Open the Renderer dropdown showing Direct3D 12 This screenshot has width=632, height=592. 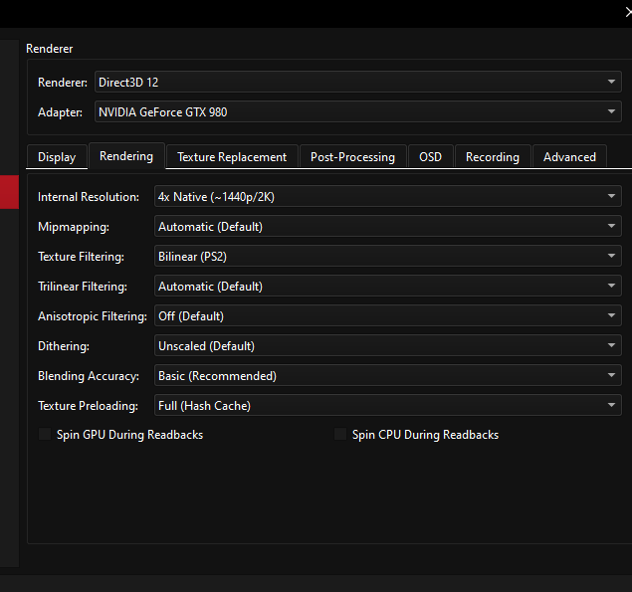358,82
